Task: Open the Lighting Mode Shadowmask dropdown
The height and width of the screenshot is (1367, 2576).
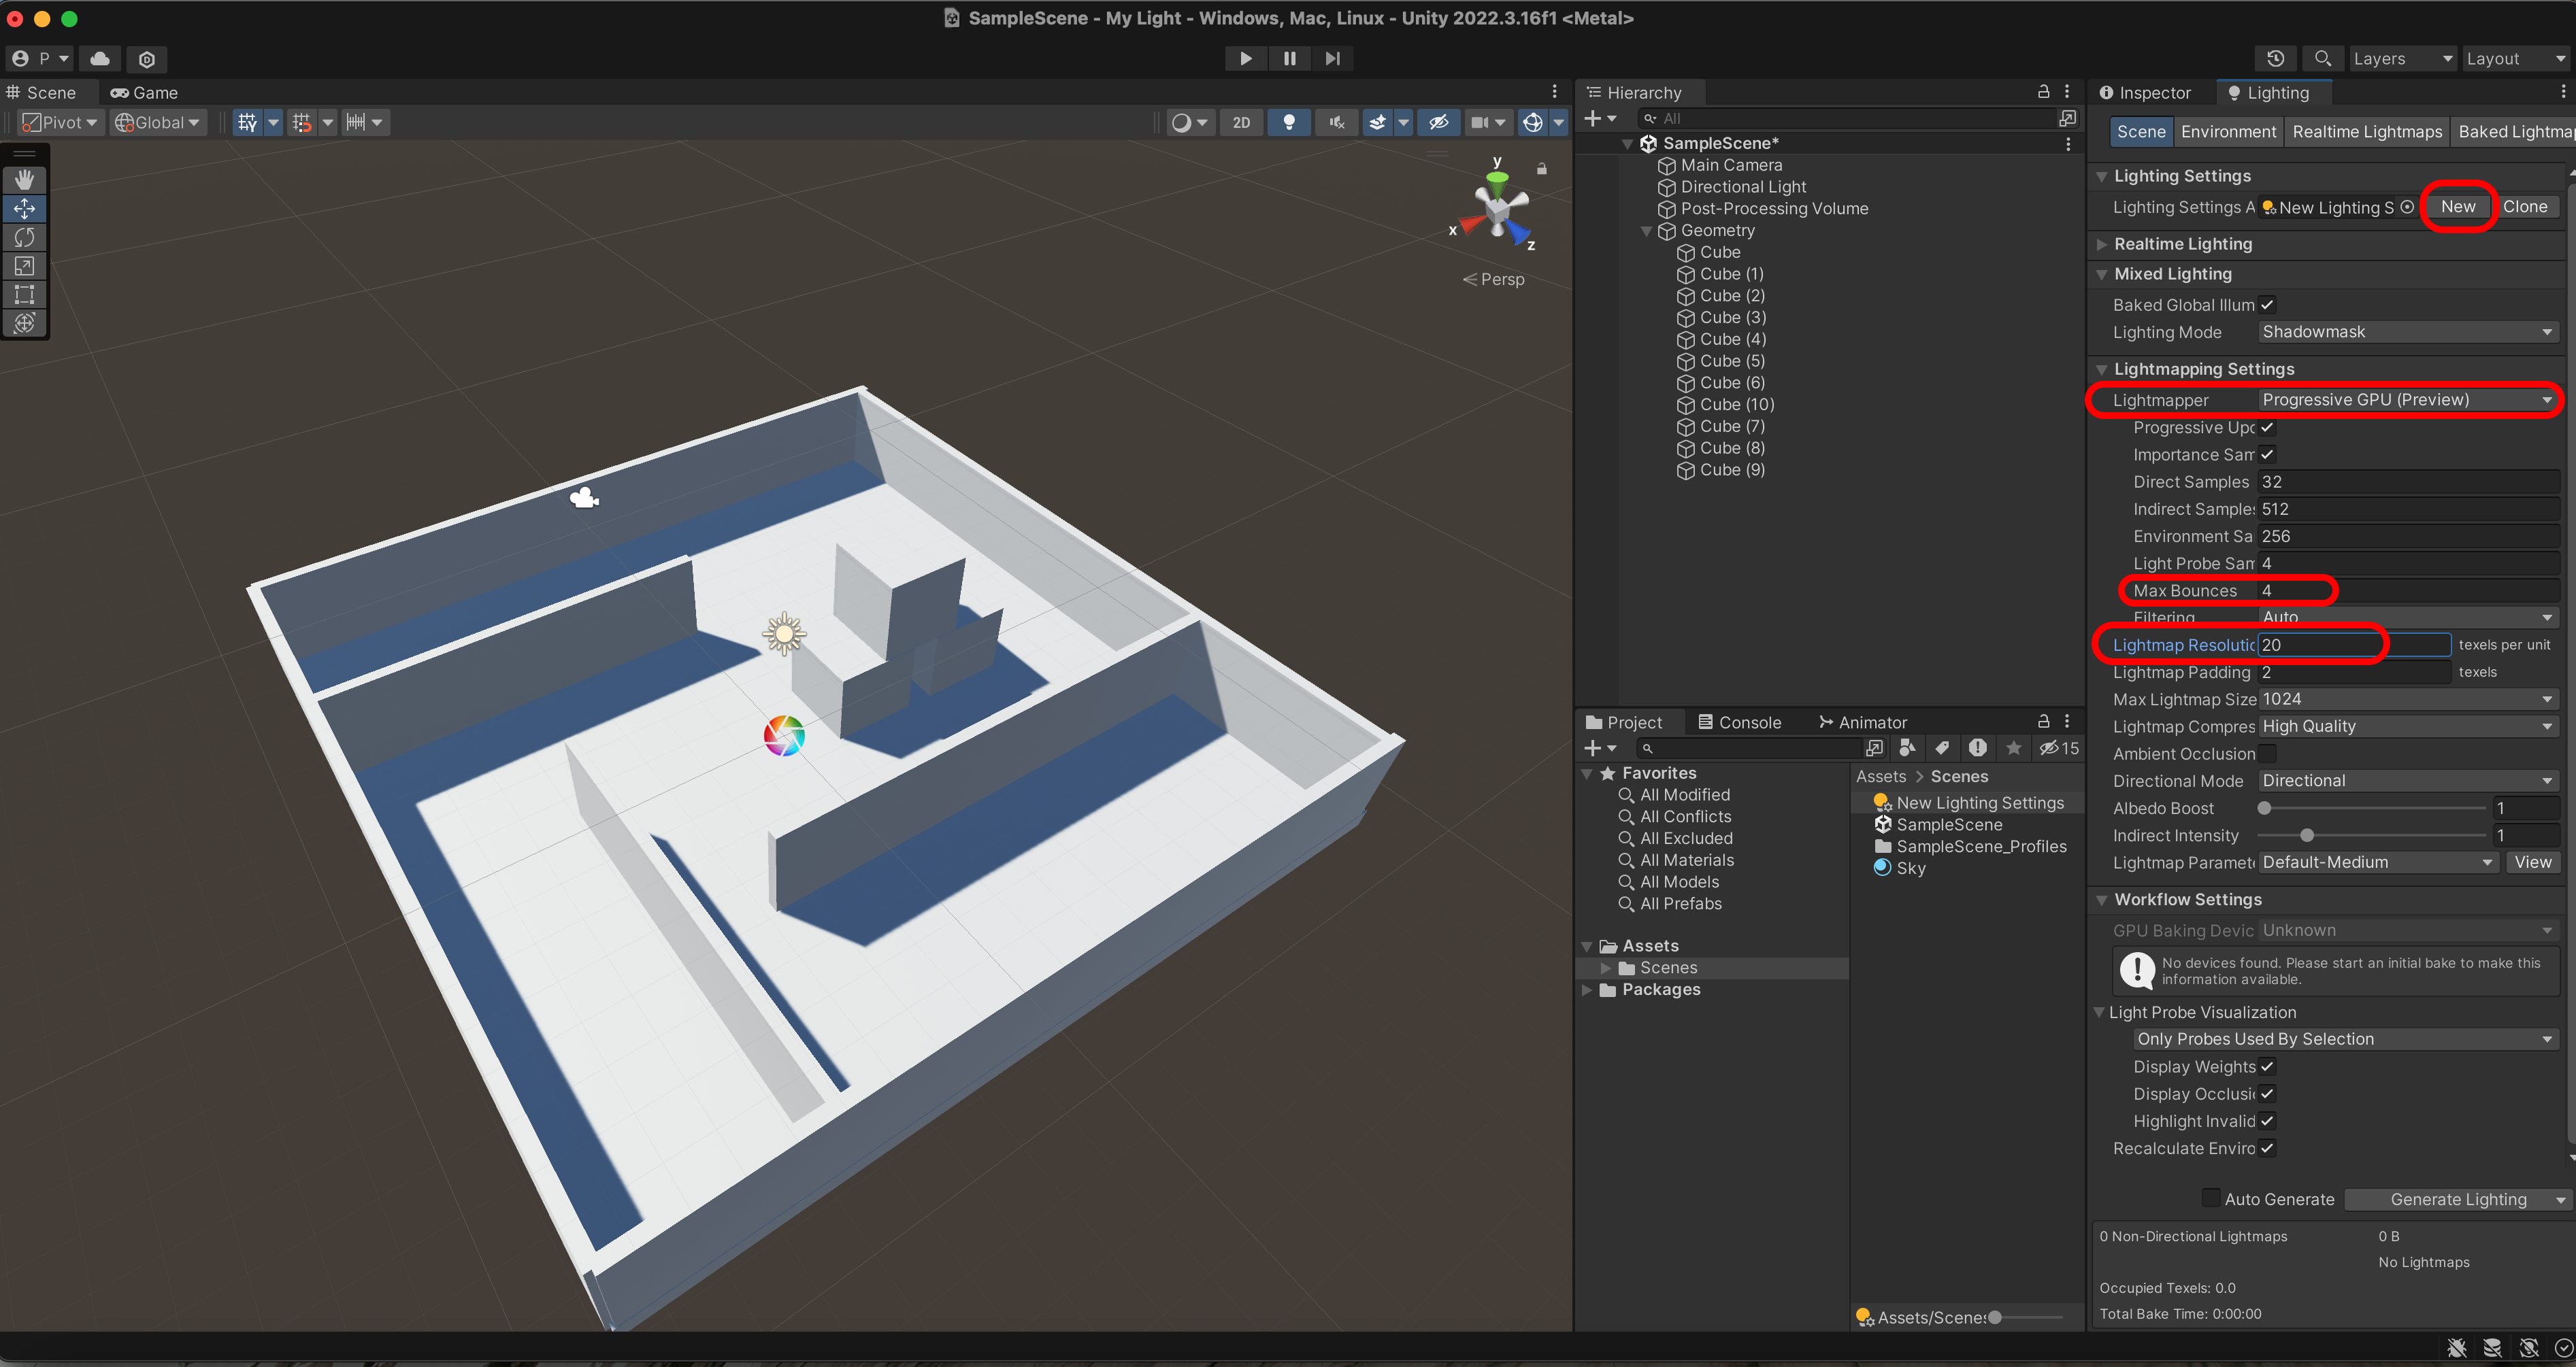Action: pos(2406,332)
